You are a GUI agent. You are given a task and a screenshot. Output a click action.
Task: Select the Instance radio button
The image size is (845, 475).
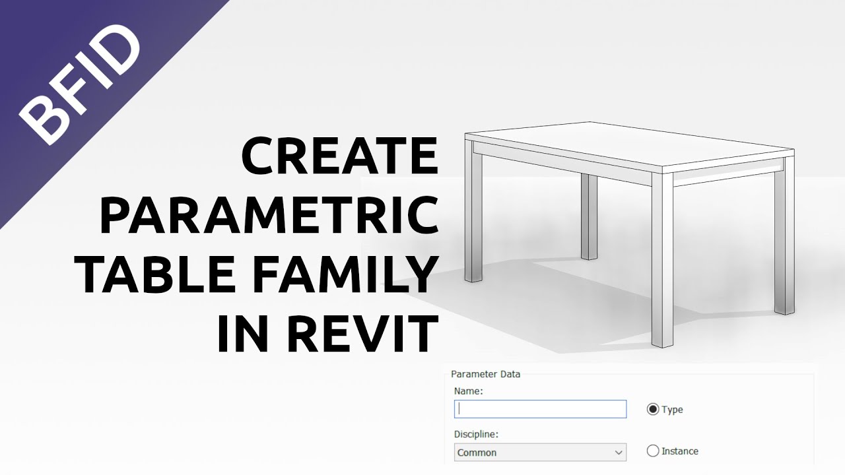(653, 451)
